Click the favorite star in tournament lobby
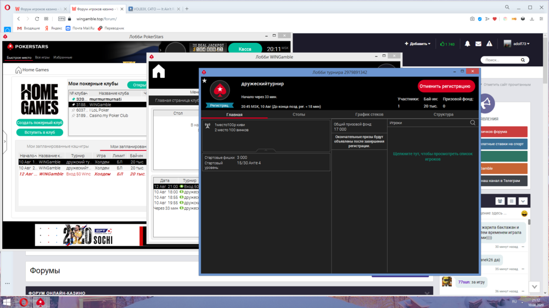Screen dimensions: 549x308 (205, 81)
